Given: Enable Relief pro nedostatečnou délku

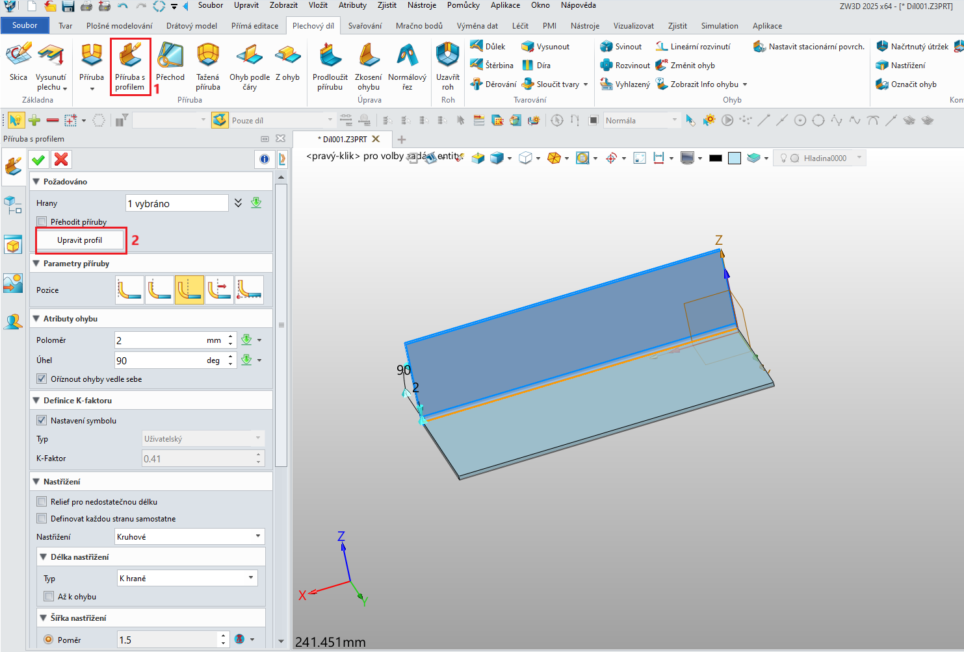Looking at the screenshot, I should coord(42,501).
